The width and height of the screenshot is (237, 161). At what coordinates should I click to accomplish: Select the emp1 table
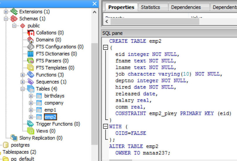point(50,110)
